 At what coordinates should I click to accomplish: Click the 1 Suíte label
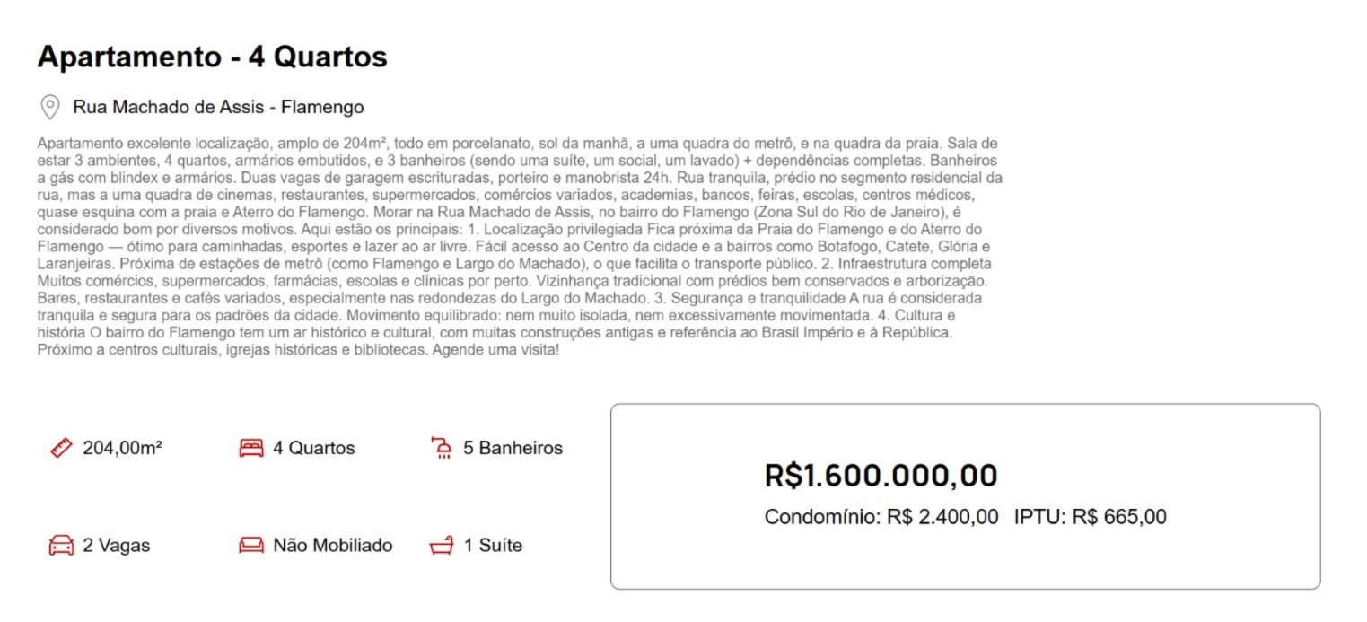(x=493, y=546)
